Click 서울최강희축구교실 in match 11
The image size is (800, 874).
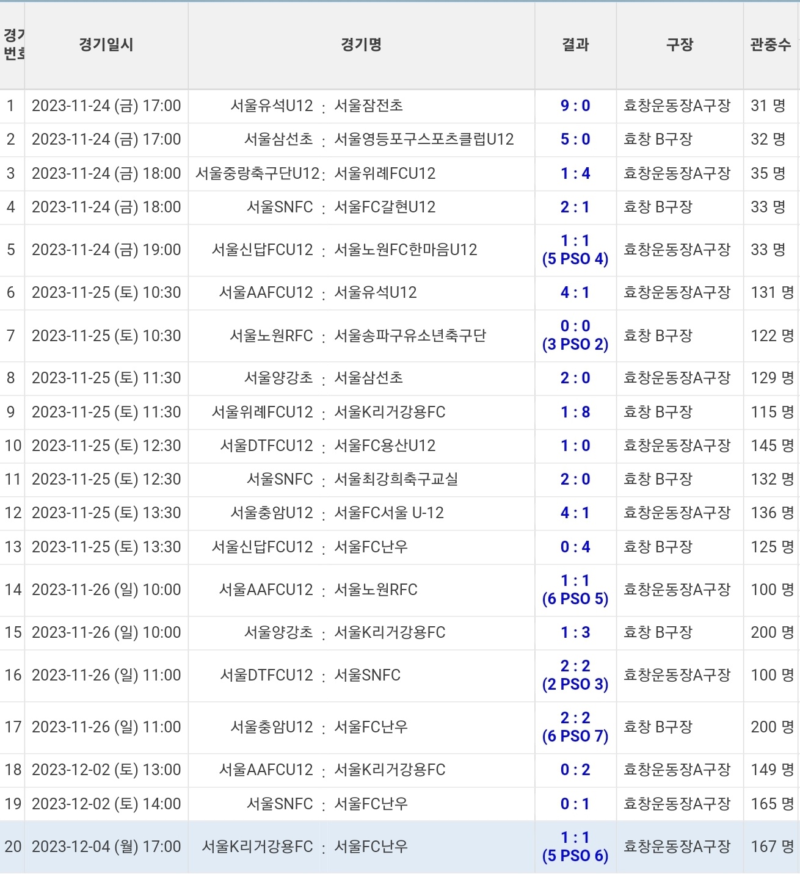coord(396,479)
